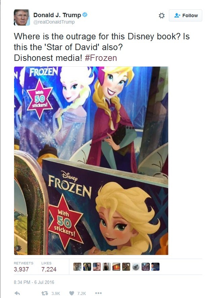Enlarge the Frozen book photo

[91, 160]
